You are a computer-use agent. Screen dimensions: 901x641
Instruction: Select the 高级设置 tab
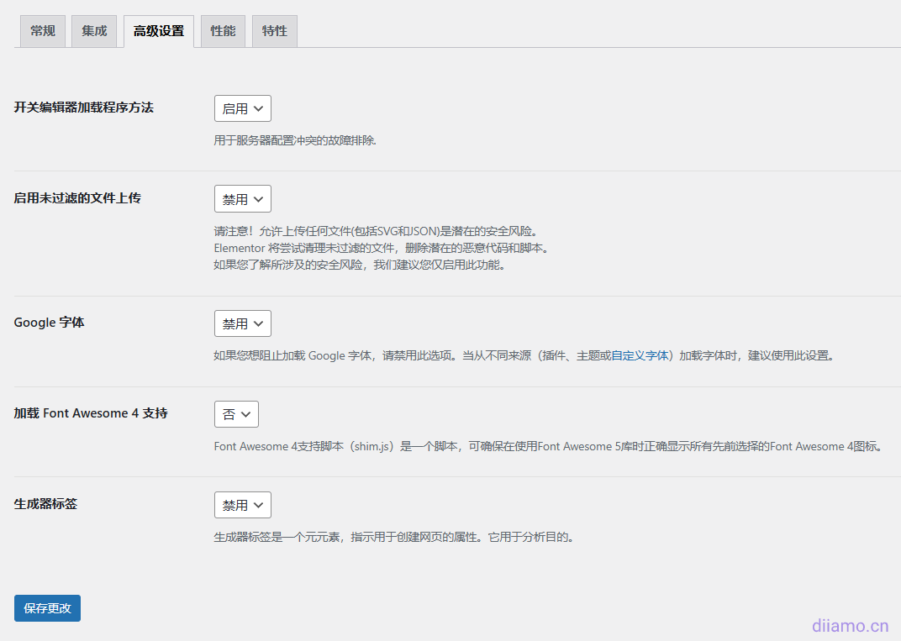tap(158, 30)
